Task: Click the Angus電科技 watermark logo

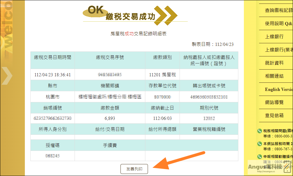Action: click(269, 168)
